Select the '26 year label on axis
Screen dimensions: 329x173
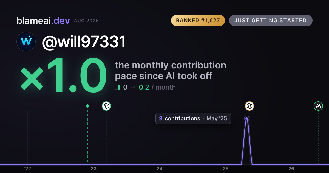point(291,169)
